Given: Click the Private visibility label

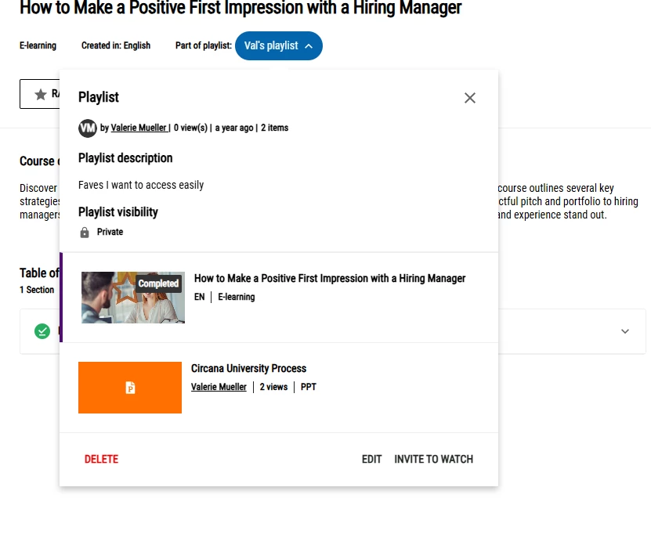Looking at the screenshot, I should pos(110,232).
